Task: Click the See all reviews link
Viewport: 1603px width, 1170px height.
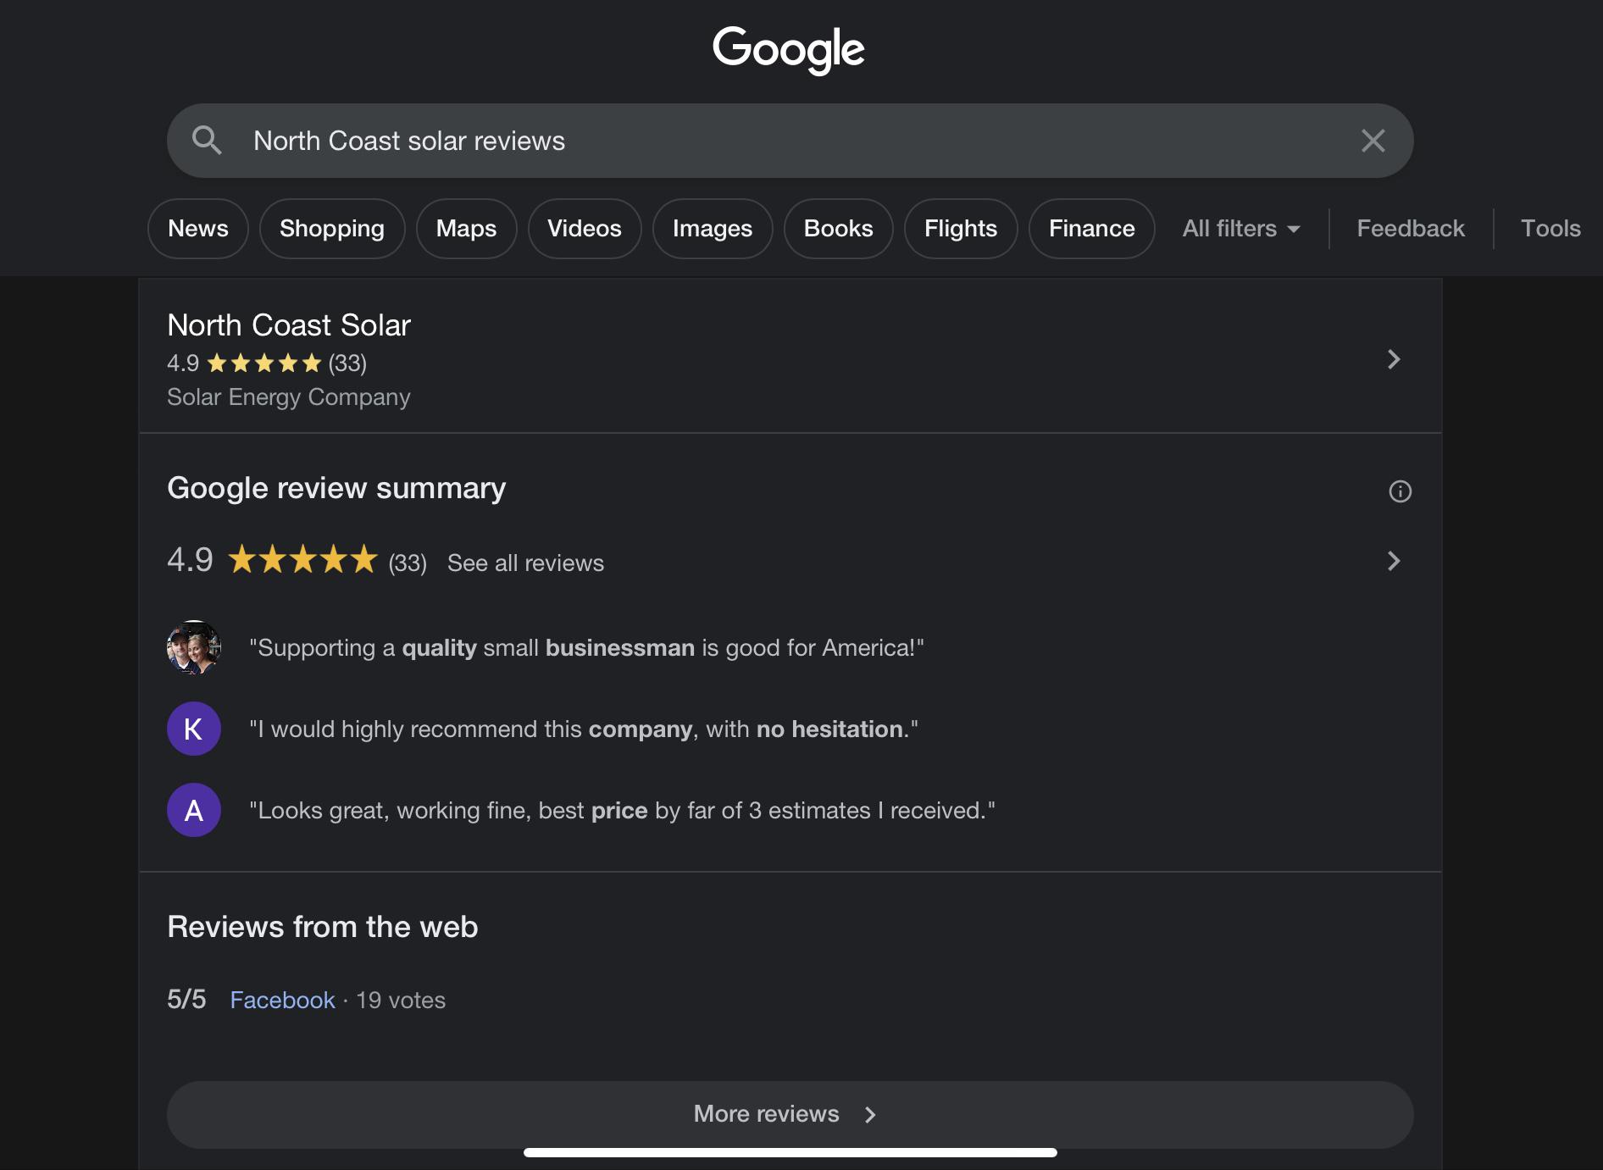Action: tap(525, 563)
